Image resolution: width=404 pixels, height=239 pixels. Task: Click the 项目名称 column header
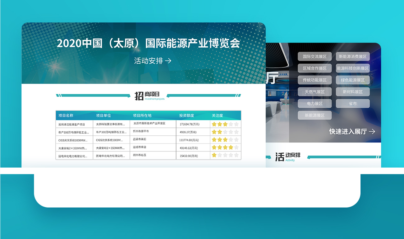(x=66, y=115)
